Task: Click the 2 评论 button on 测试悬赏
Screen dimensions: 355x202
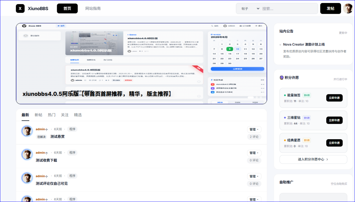Action: pyautogui.click(x=254, y=137)
